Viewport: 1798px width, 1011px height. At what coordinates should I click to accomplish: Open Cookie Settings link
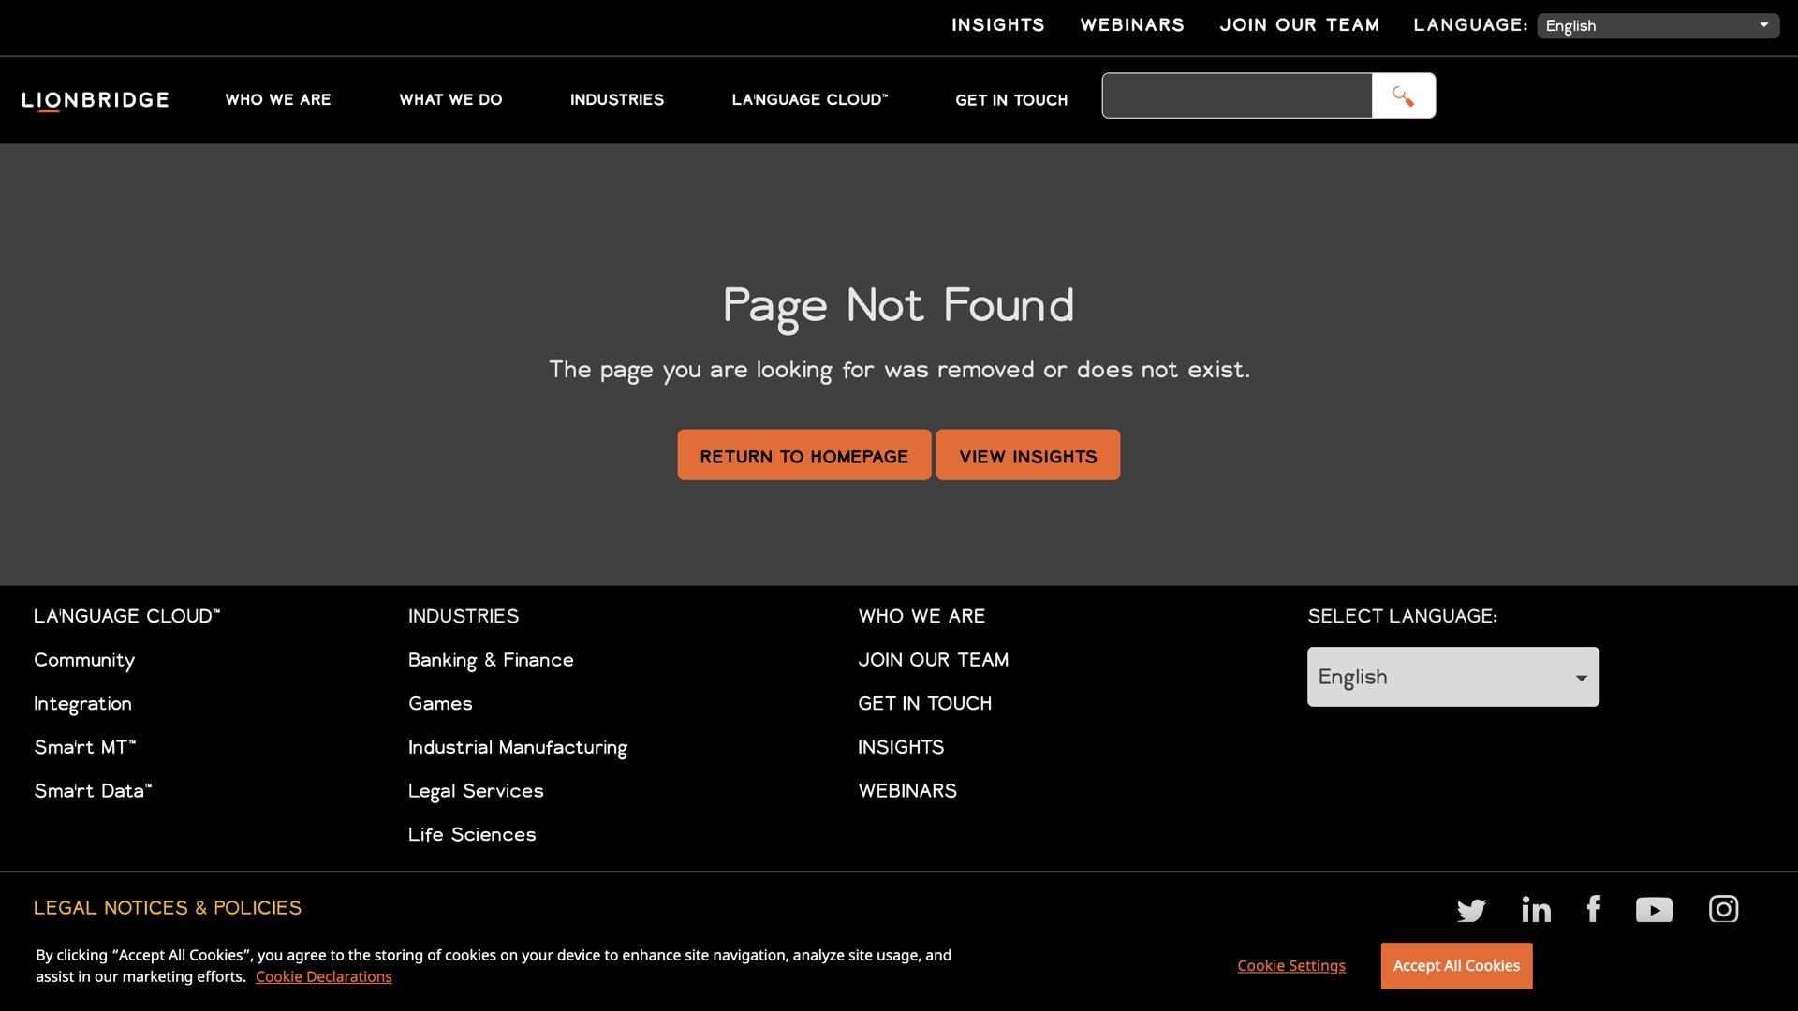(1290, 965)
